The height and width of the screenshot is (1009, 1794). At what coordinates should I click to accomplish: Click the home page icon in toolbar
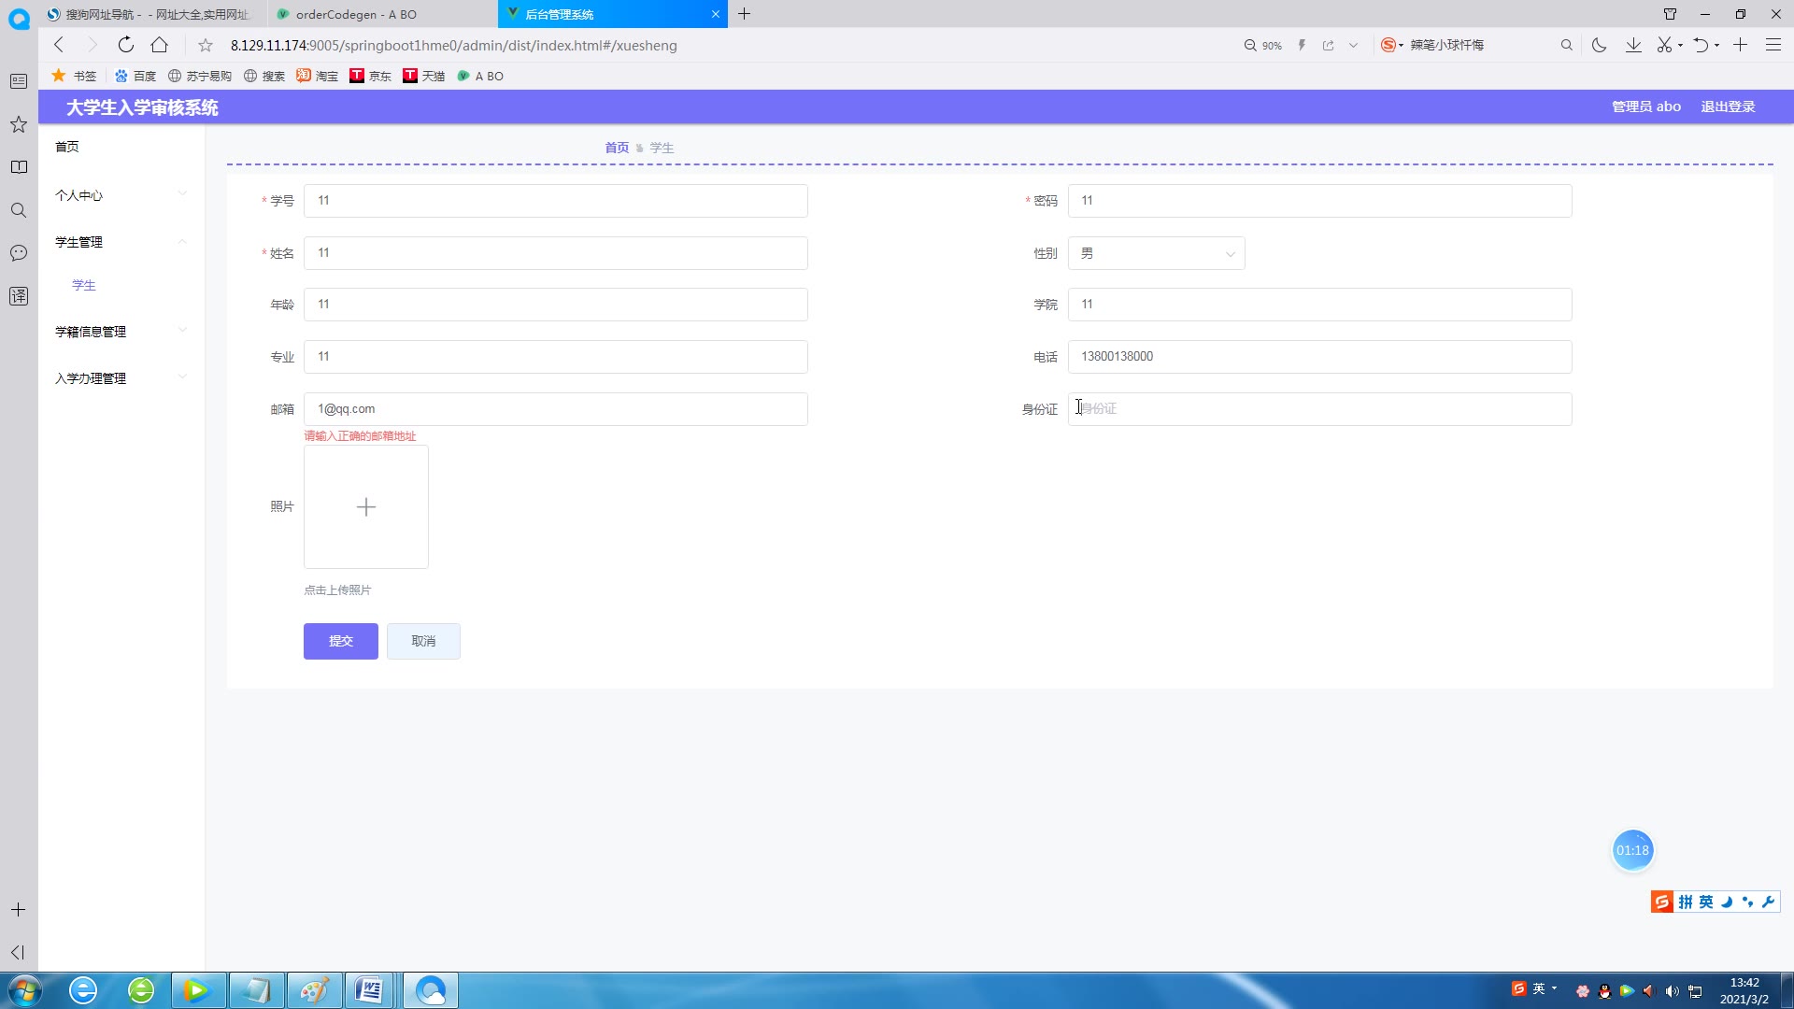tap(160, 45)
